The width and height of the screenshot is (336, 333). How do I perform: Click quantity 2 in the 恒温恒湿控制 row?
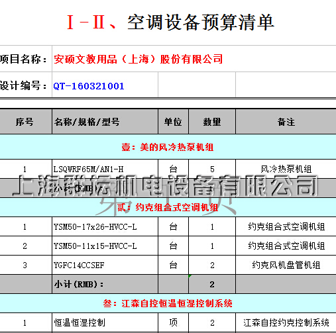pos(212,322)
